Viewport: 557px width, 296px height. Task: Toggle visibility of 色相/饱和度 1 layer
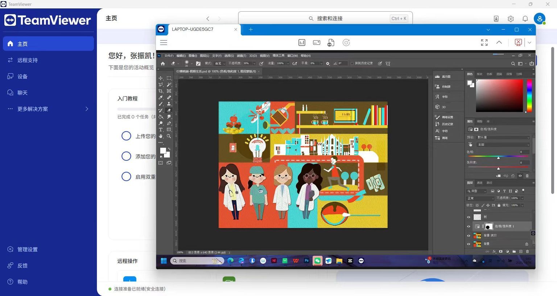tap(469, 227)
